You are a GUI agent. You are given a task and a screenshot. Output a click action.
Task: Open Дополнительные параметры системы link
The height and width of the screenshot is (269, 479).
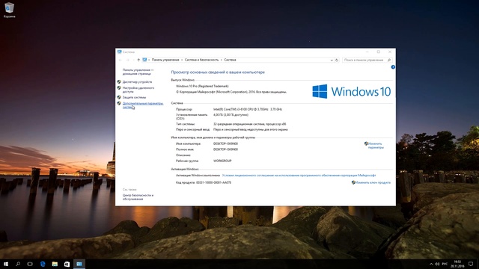pos(143,105)
